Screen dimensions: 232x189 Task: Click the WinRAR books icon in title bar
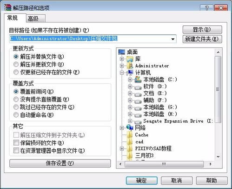pos(7,7)
